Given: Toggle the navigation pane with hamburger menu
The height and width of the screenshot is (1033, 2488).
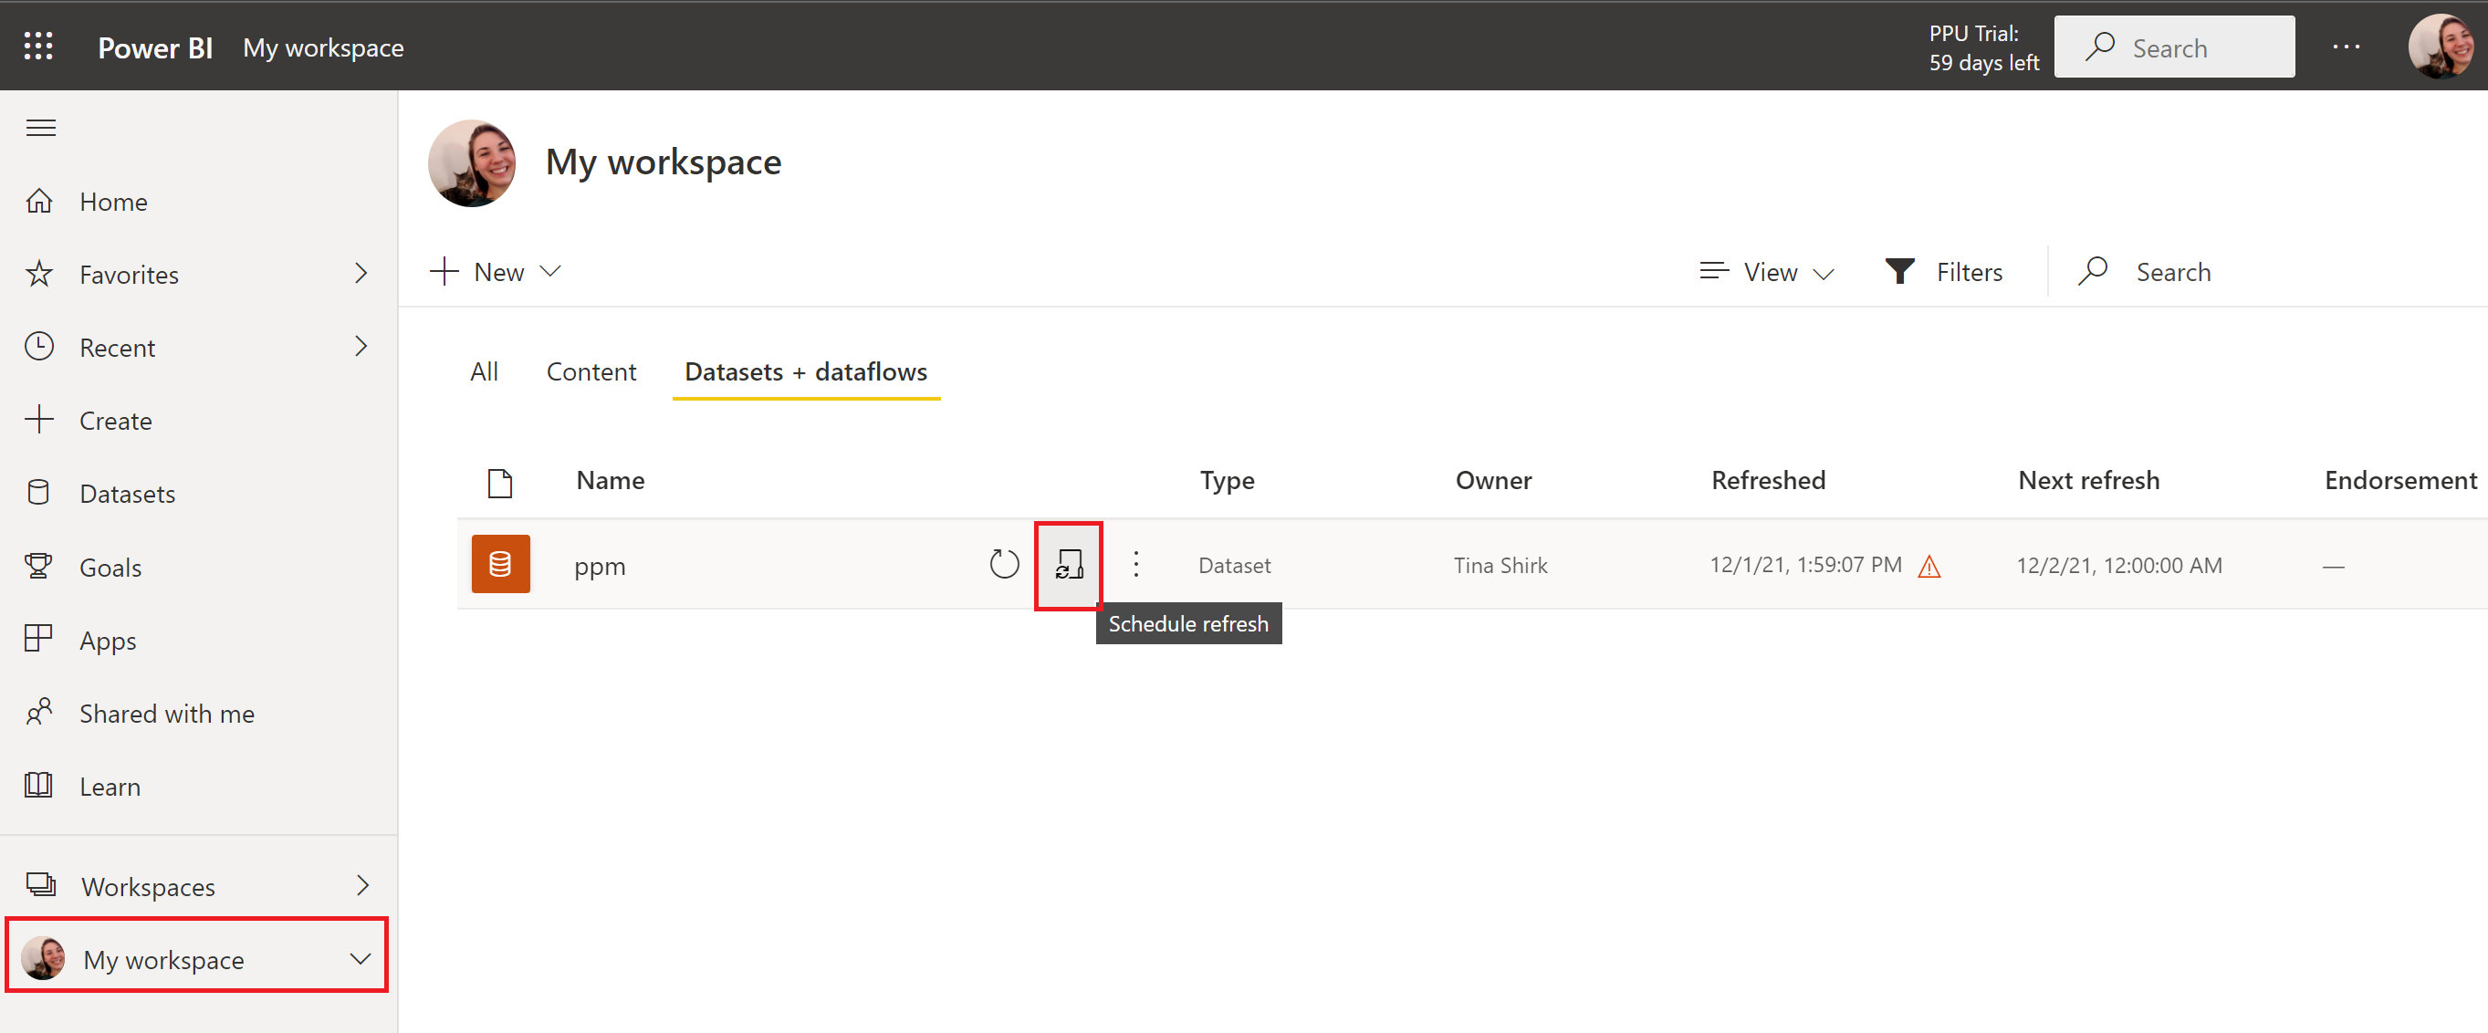Looking at the screenshot, I should point(40,127).
